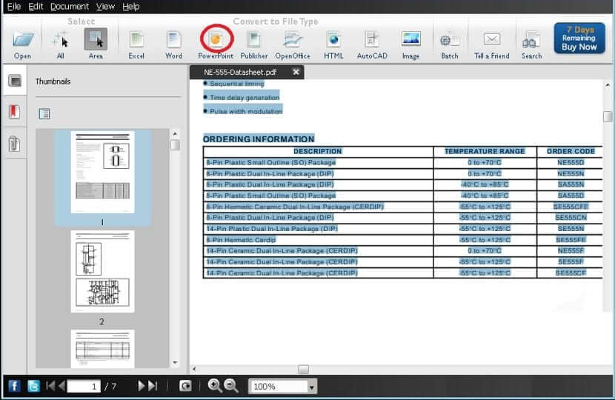This screenshot has width=615, height=400.
Task: Click the rotate page icon
Action: point(185,386)
